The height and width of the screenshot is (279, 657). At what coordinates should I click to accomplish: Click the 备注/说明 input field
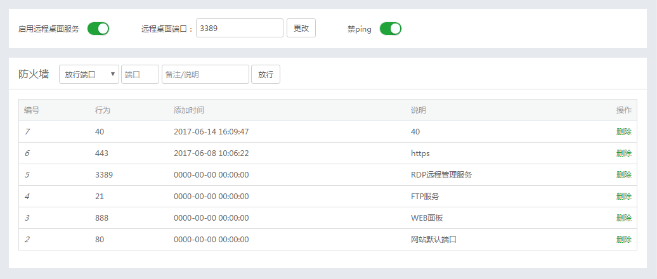click(205, 74)
